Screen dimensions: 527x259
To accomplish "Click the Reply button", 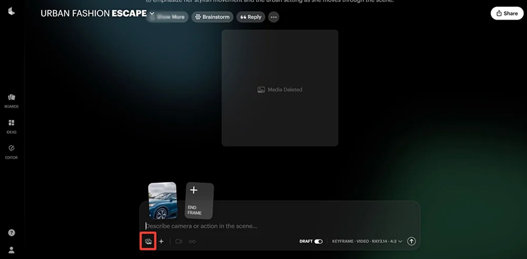I will pos(251,17).
